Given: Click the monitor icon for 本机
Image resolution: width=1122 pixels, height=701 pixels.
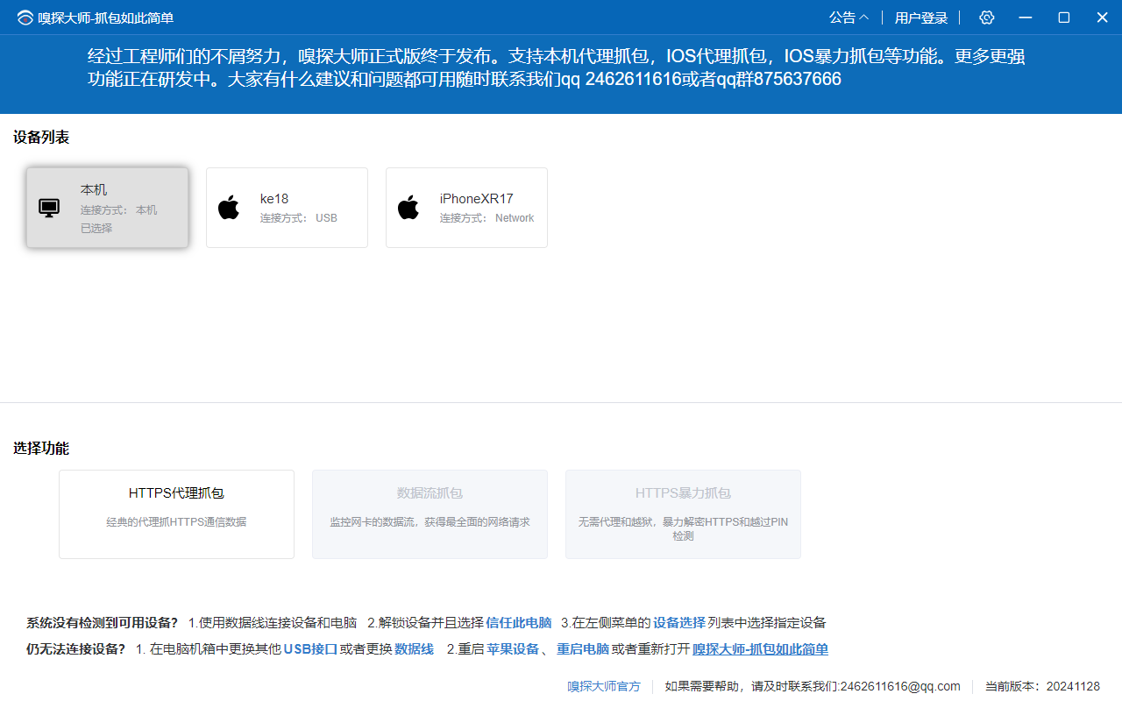Looking at the screenshot, I should [49, 208].
